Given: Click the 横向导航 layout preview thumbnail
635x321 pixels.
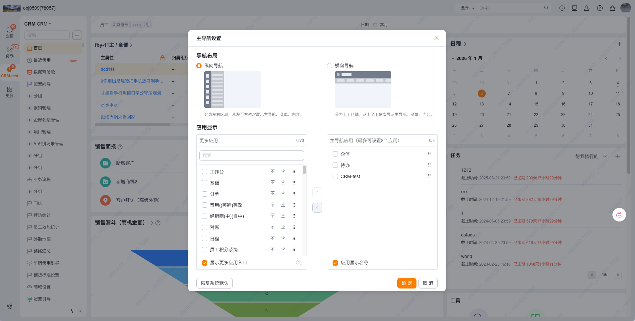Looking at the screenshot, I should [363, 90].
